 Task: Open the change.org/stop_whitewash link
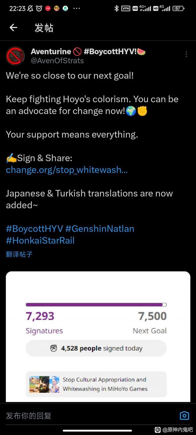tap(67, 170)
